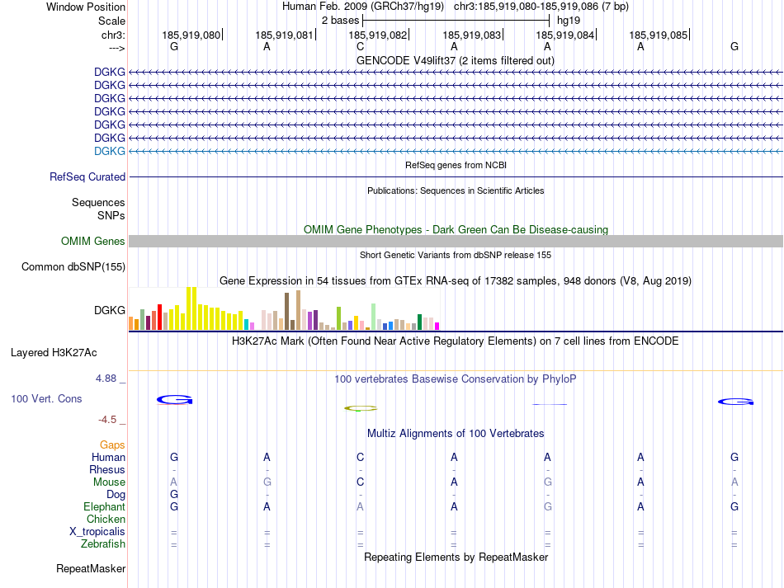
Task: Open the H3K27Ac Mark track title
Action: (x=455, y=341)
